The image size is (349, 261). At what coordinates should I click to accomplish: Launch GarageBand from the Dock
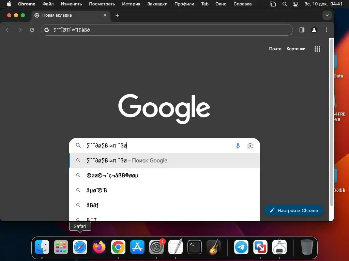click(x=214, y=247)
